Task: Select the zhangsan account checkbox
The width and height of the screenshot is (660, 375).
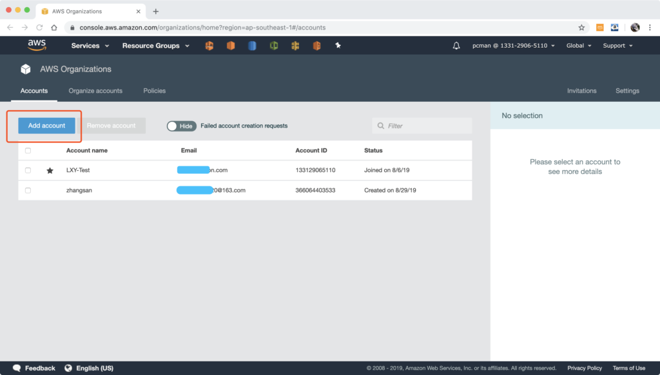Action: pos(28,190)
